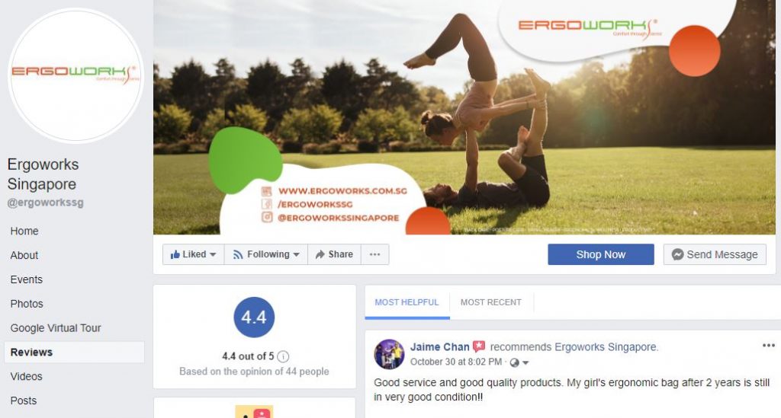
Task: Open Jaime Chan's profile link
Action: [440, 347]
